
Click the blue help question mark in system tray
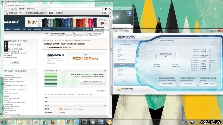192,122
